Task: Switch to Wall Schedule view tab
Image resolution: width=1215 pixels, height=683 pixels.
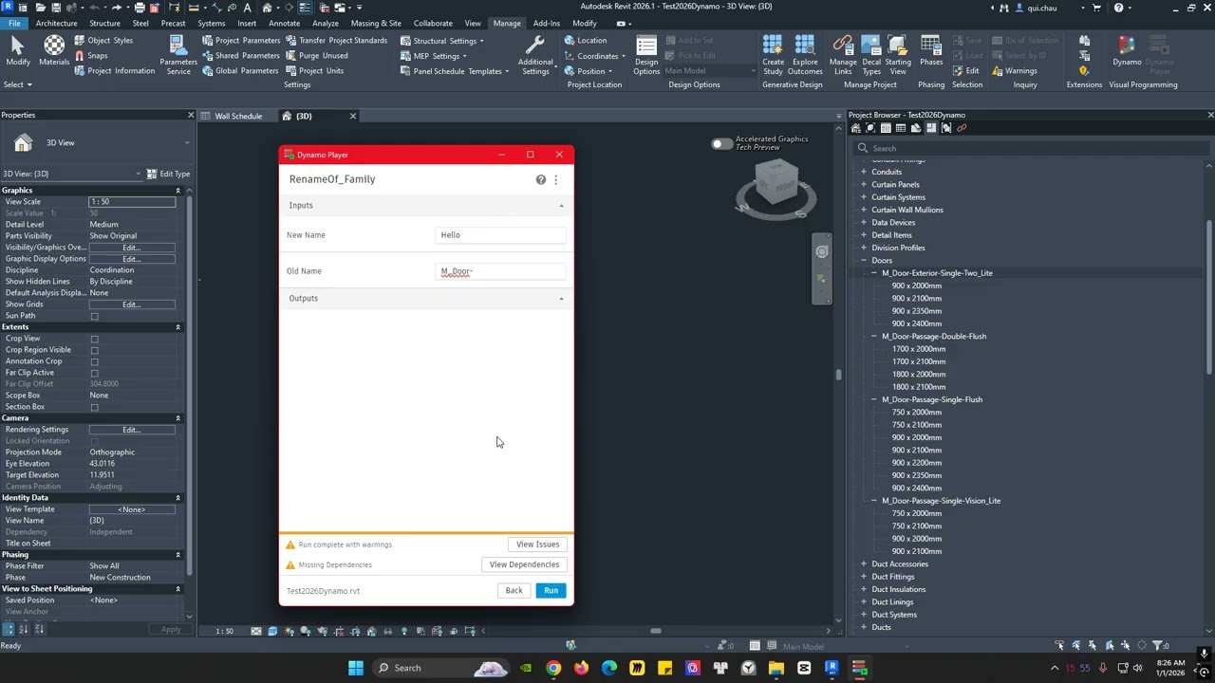Action: (238, 117)
